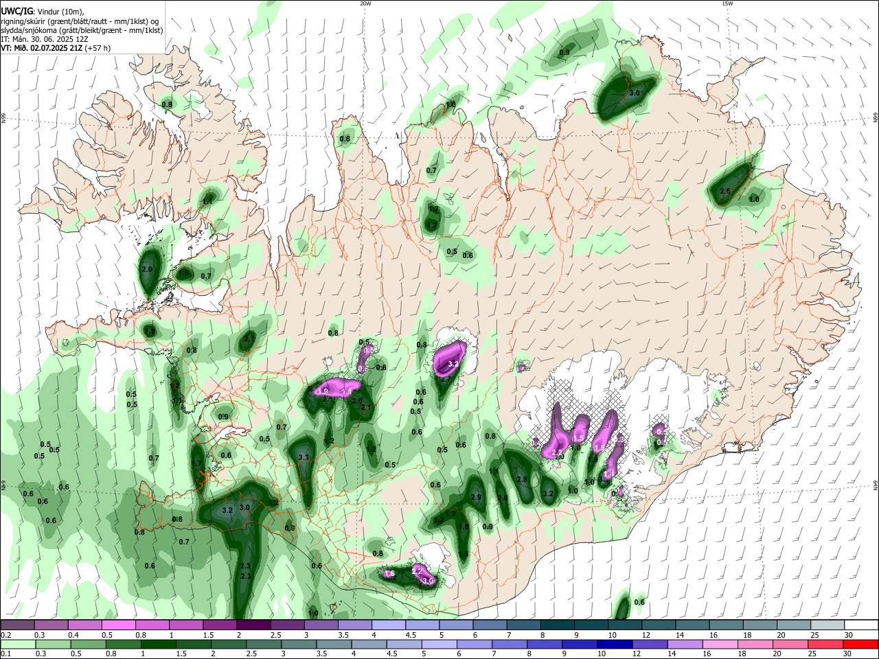Viewport: 879px width, 659px height.
Task: Click the VT: Mið. 02.07.2025 21Z (+57 h) line
Action: pos(56,48)
